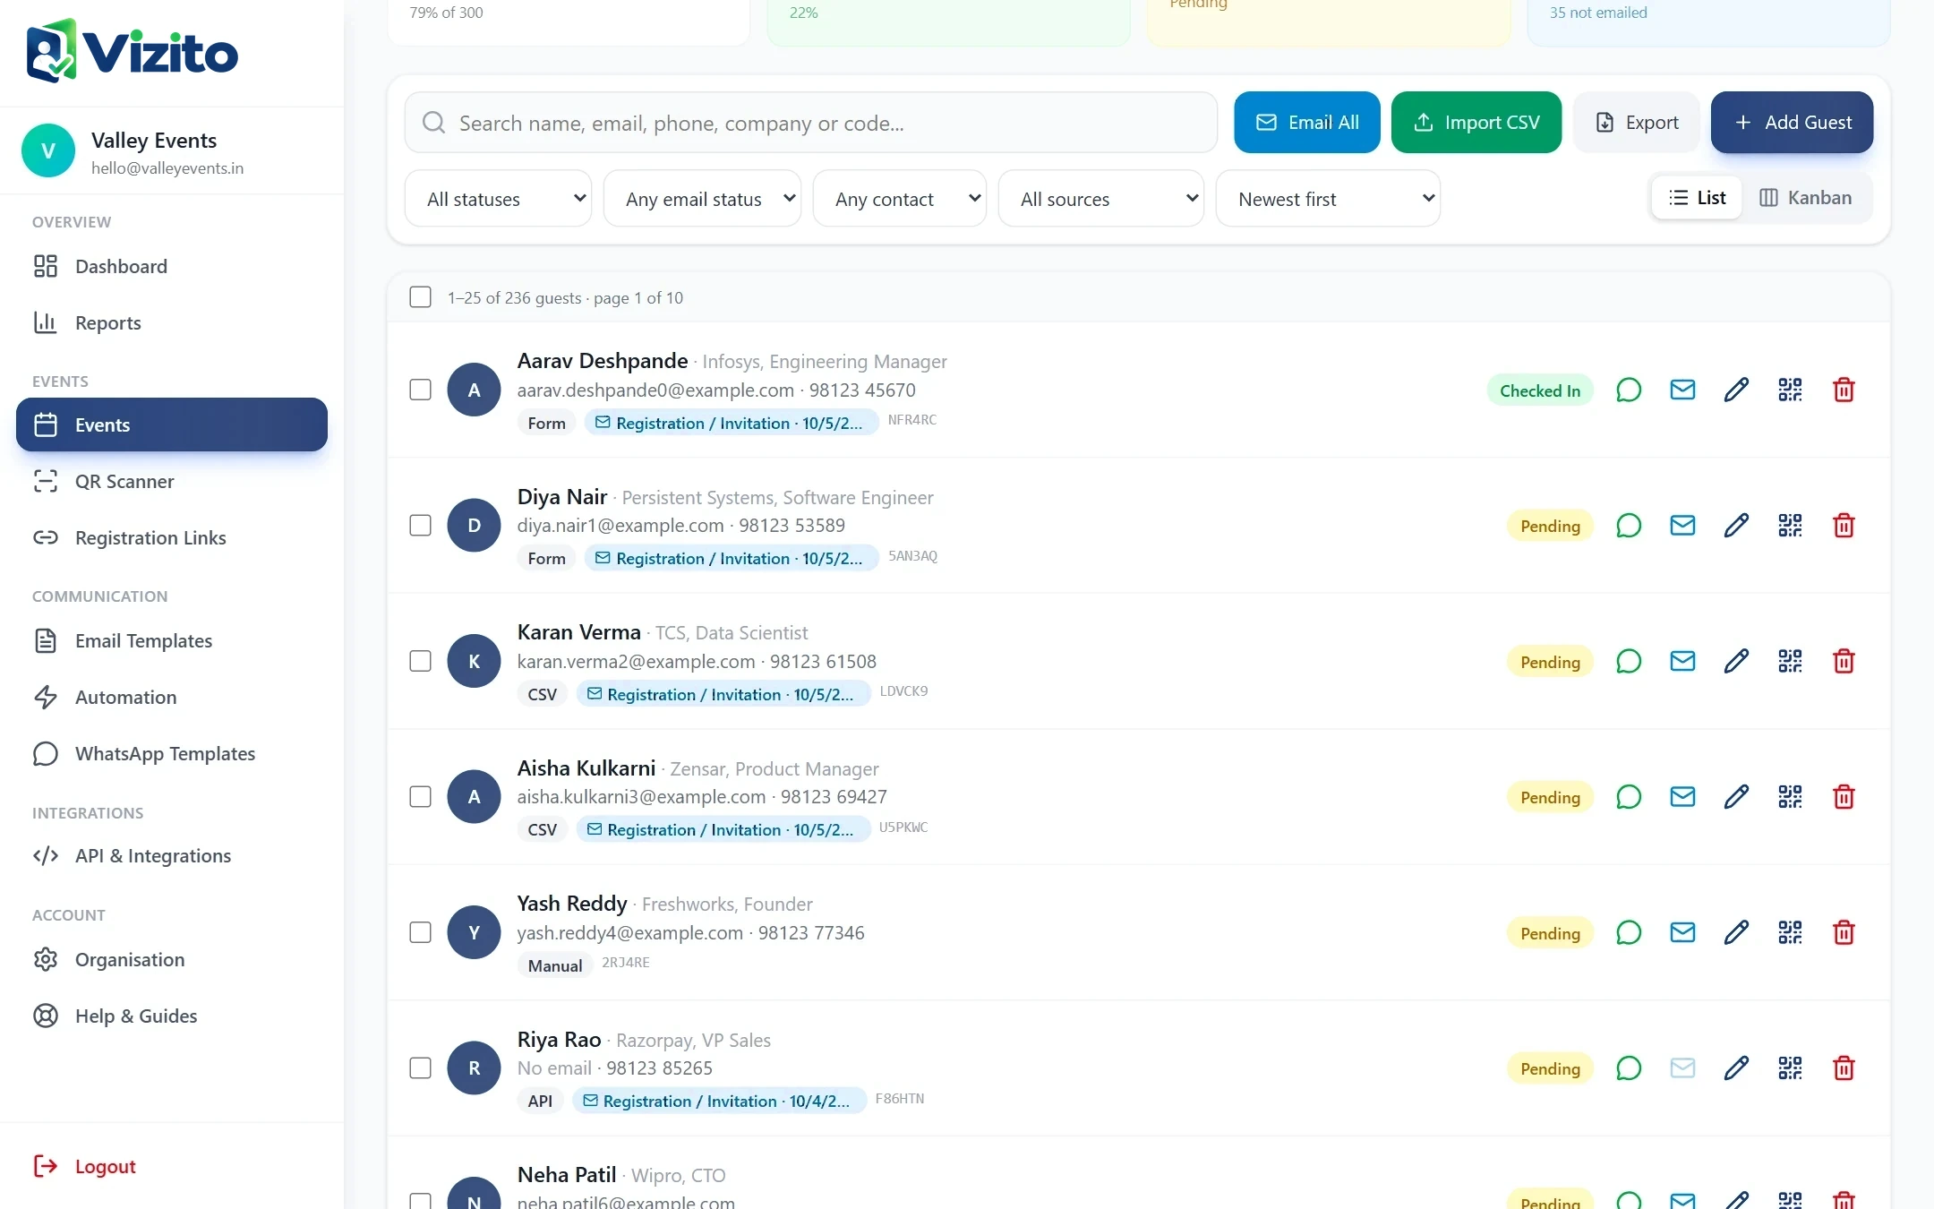Delete Yash Reddy using trash icon
This screenshot has width=1934, height=1209.
pos(1844,933)
